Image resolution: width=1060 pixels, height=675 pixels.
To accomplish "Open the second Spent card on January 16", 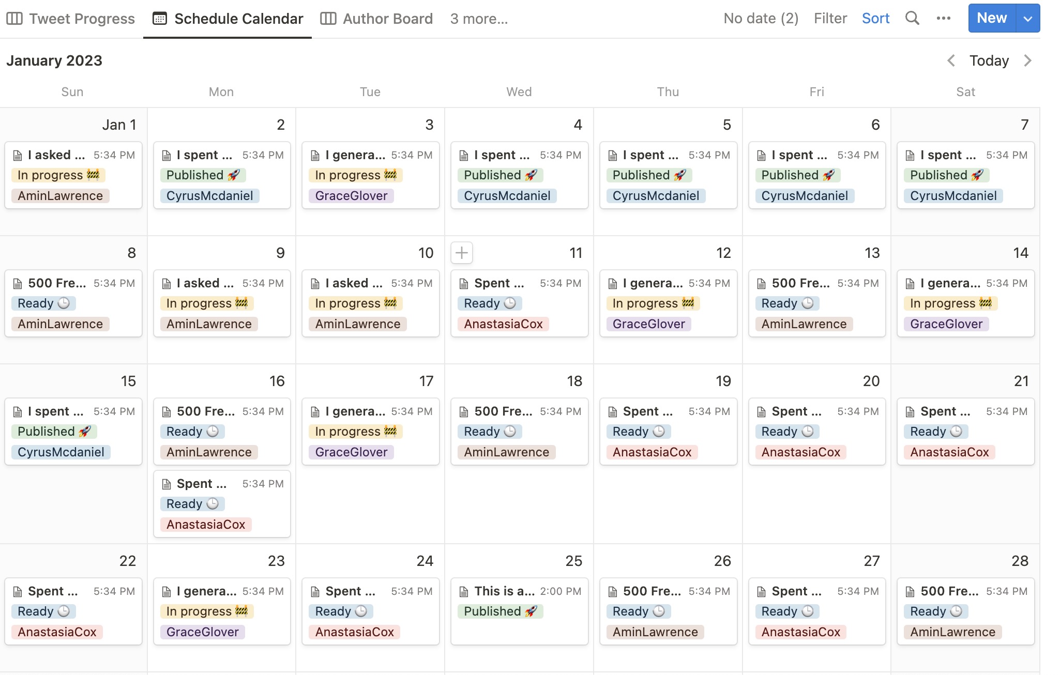I will (202, 484).
